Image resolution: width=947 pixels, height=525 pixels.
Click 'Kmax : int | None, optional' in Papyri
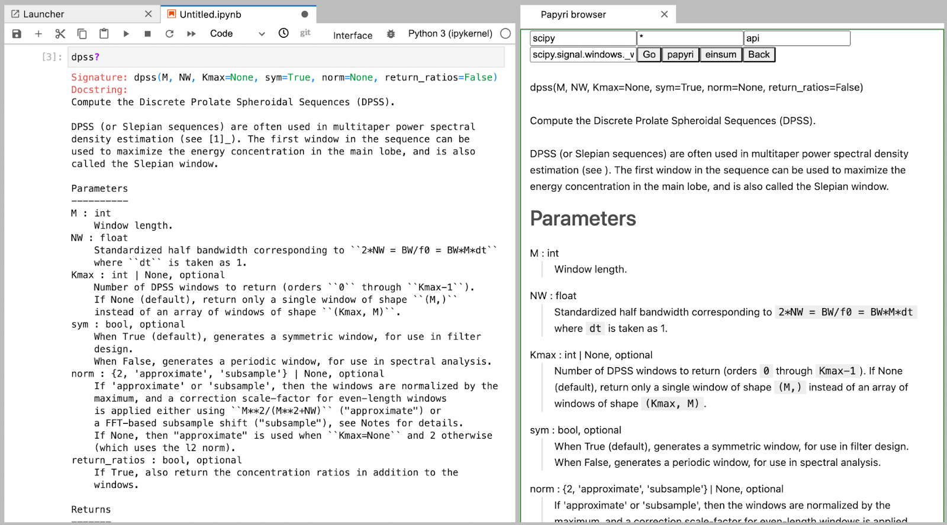[591, 355]
